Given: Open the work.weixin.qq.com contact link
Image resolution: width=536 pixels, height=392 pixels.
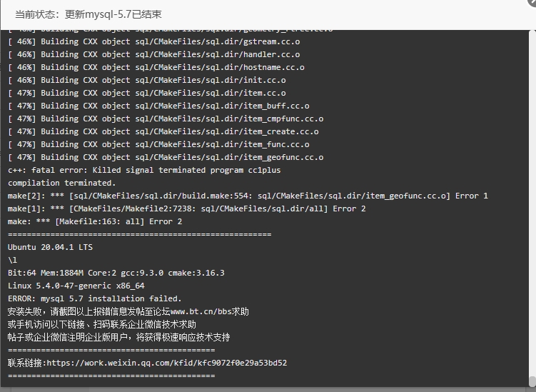Looking at the screenshot, I should (x=167, y=363).
